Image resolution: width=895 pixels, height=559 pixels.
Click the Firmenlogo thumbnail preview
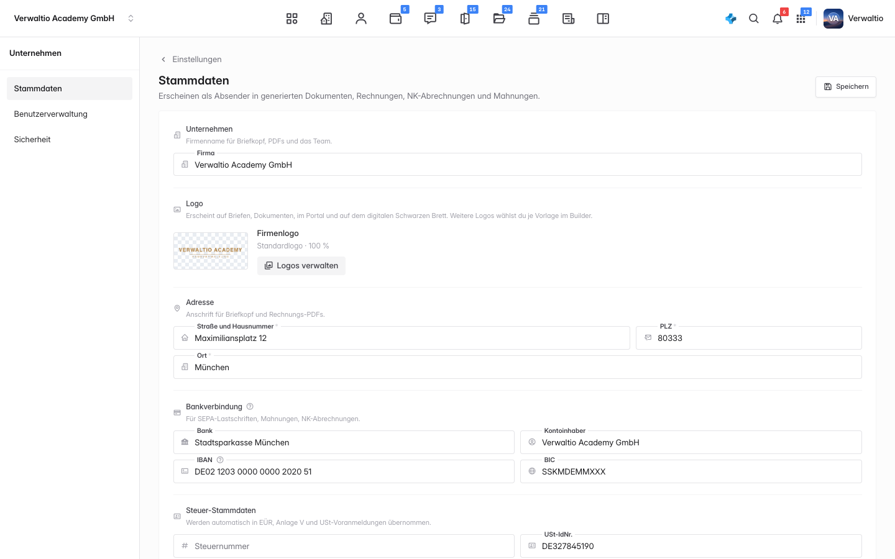(211, 251)
